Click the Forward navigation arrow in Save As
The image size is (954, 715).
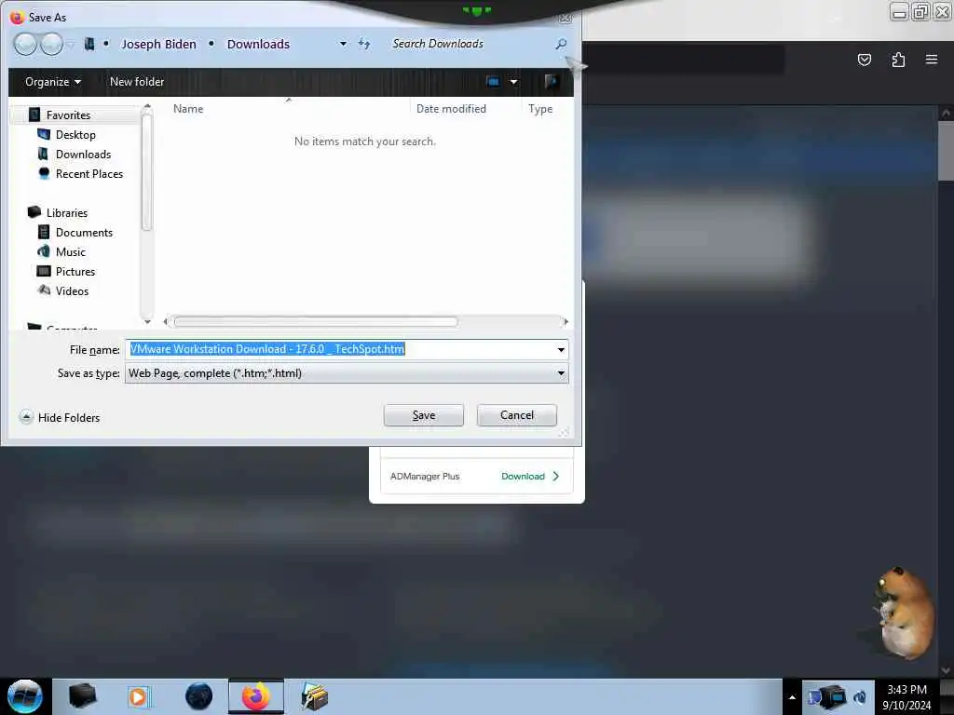point(51,45)
